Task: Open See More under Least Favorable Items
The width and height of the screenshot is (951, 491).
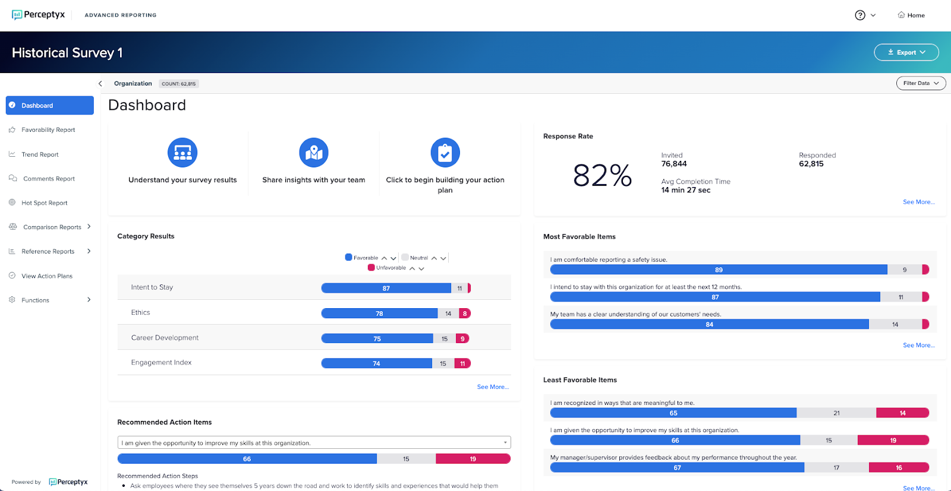Action: tap(919, 488)
